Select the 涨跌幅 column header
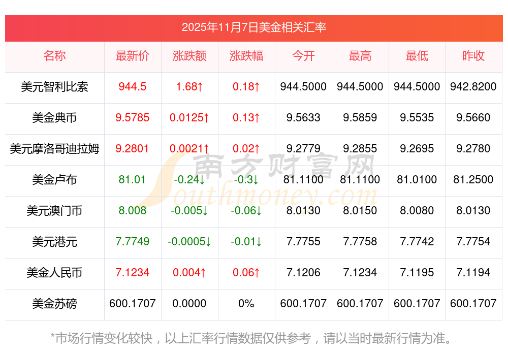The image size is (508, 354). point(246,56)
